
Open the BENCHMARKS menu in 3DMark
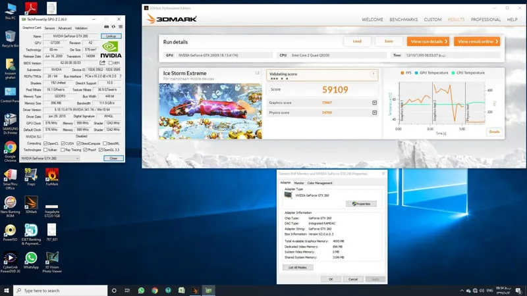tap(403, 20)
